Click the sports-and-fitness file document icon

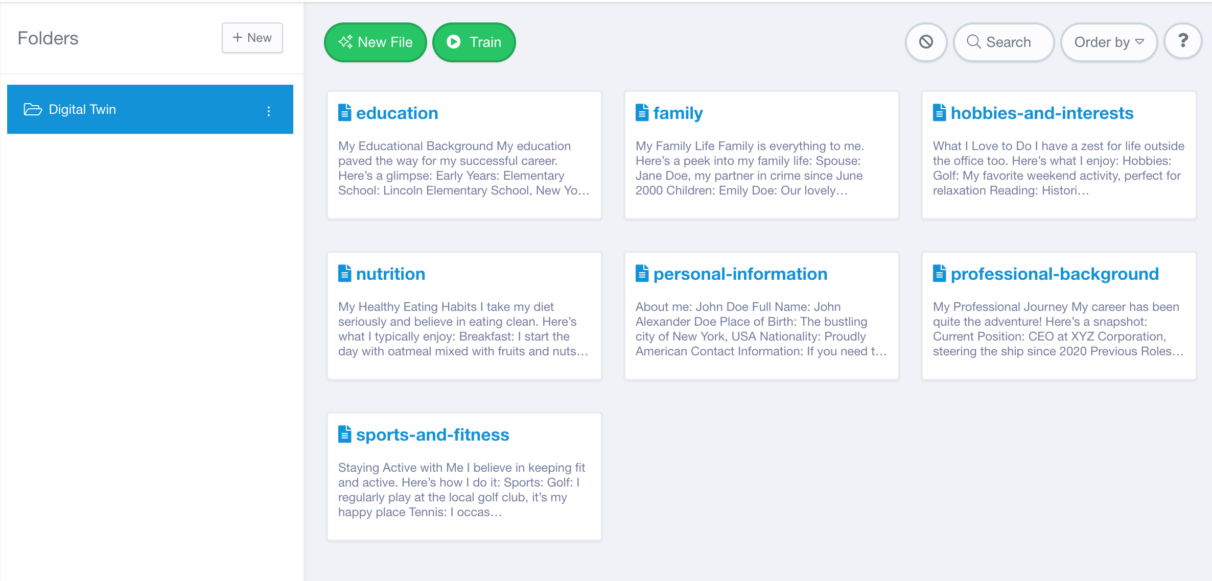345,434
